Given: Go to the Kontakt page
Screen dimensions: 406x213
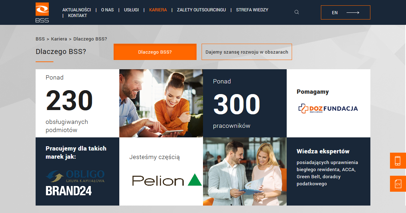Looking at the screenshot, I should (77, 16).
